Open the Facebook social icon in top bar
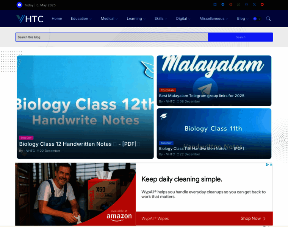 246,5
